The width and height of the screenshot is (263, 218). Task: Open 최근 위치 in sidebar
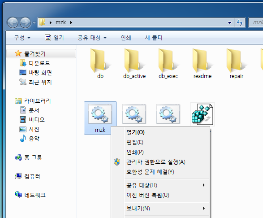pyautogui.click(x=40, y=82)
